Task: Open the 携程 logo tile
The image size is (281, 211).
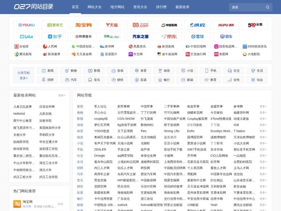Action: 198,25
